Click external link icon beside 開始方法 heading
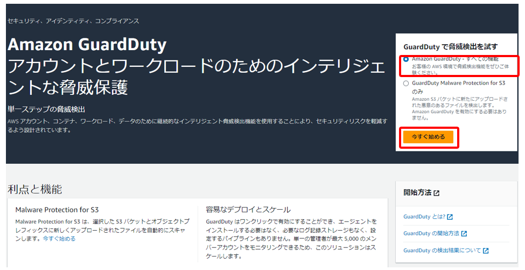 coord(436,193)
